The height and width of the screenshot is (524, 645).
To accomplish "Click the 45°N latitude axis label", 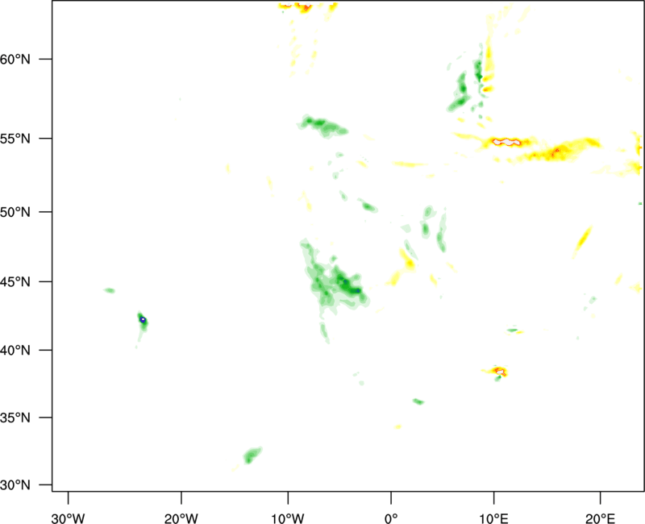I will click(15, 281).
